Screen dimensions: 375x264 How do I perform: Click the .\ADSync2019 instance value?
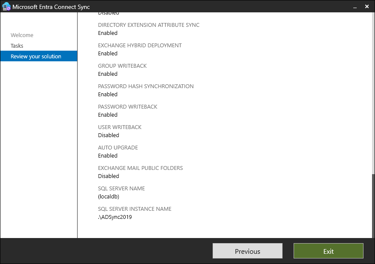[115, 217]
